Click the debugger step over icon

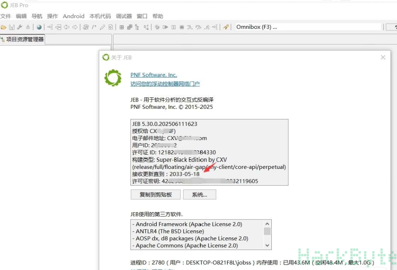coord(198,27)
